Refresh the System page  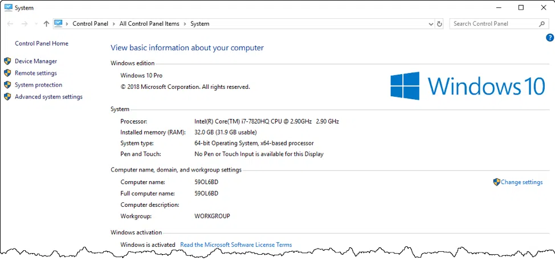point(439,24)
